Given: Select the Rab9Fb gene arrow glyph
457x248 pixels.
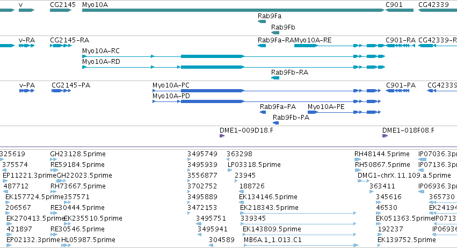Looking at the screenshot, I should click(275, 33).
